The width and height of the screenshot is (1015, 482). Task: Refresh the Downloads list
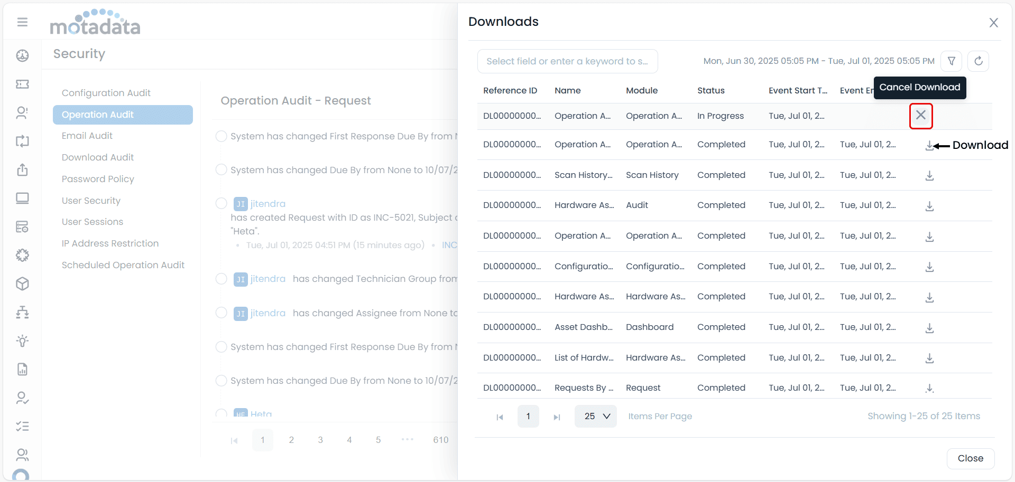(x=979, y=61)
